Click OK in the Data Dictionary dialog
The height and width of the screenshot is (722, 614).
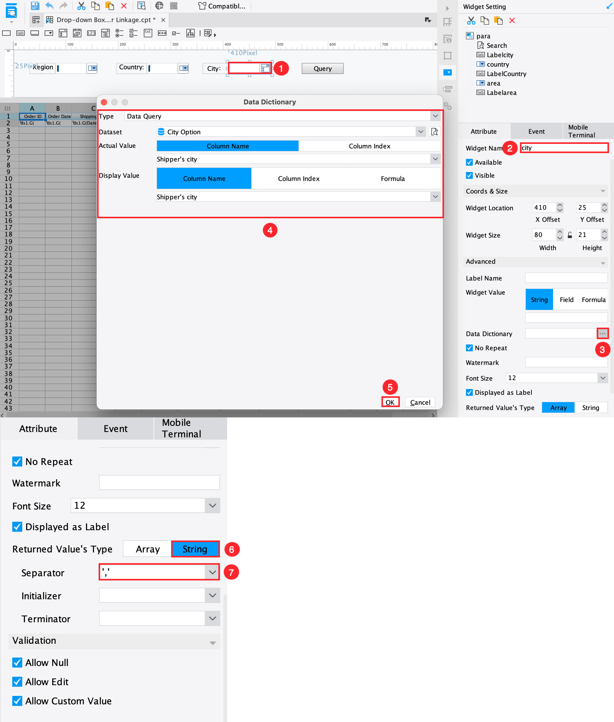coord(390,402)
